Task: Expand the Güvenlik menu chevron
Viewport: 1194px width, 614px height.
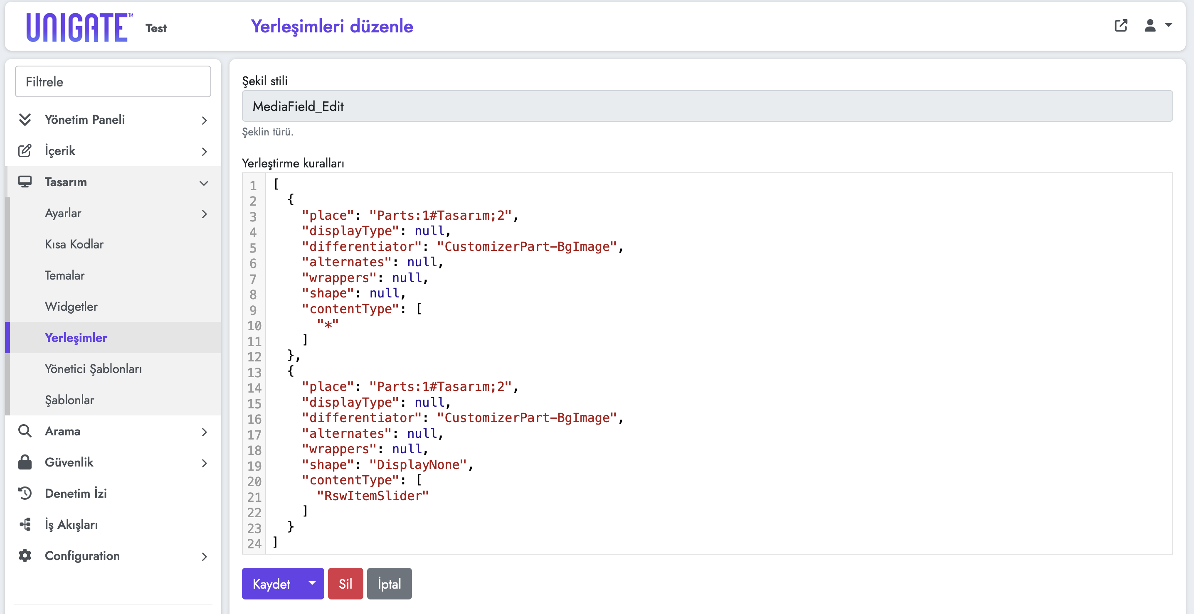Action: (x=205, y=463)
